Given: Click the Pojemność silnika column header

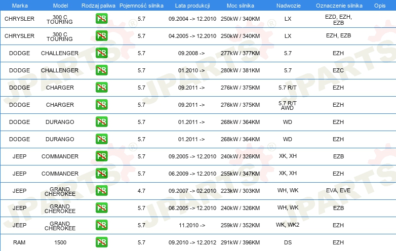Looking at the screenshot, I should 141,5.
